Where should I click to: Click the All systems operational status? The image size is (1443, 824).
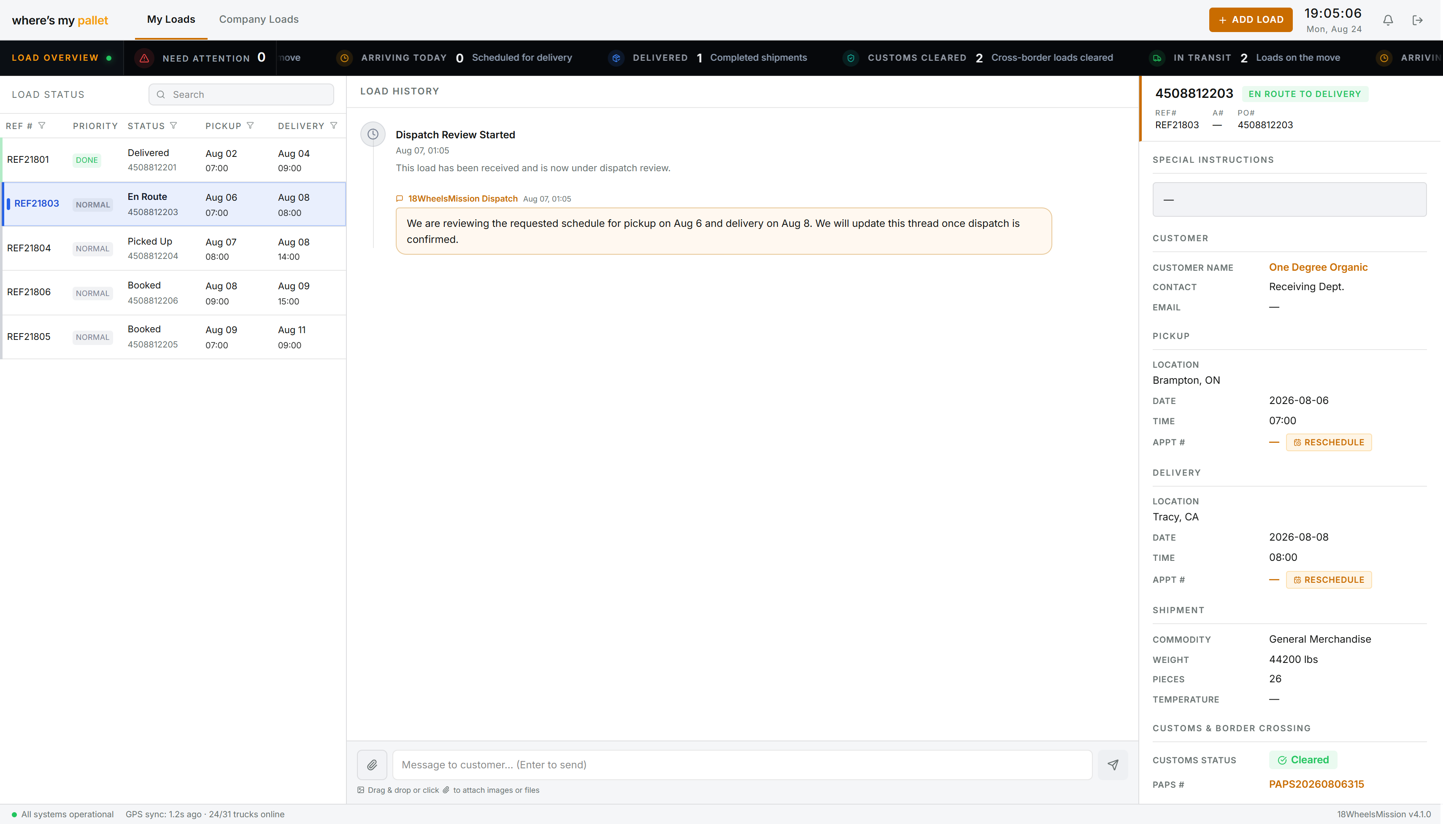(62, 814)
